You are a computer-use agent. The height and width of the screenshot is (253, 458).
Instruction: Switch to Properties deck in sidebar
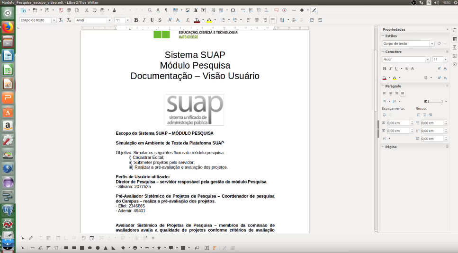(455, 39)
